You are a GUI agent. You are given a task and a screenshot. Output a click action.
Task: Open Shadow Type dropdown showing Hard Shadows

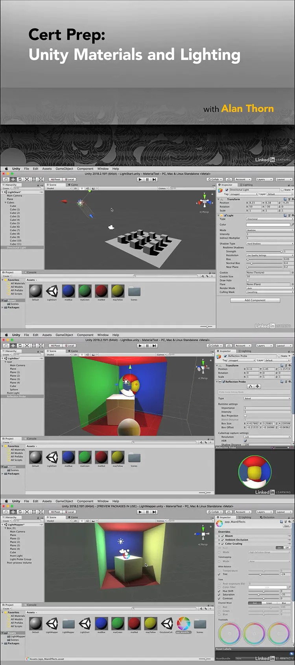click(270, 243)
